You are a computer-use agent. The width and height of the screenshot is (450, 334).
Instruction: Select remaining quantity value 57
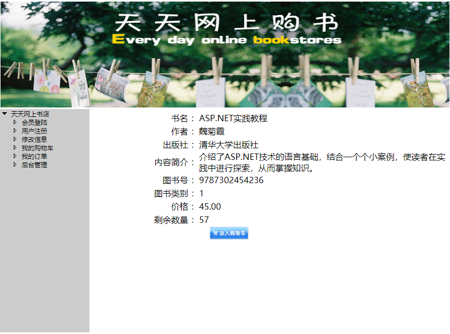pos(204,220)
